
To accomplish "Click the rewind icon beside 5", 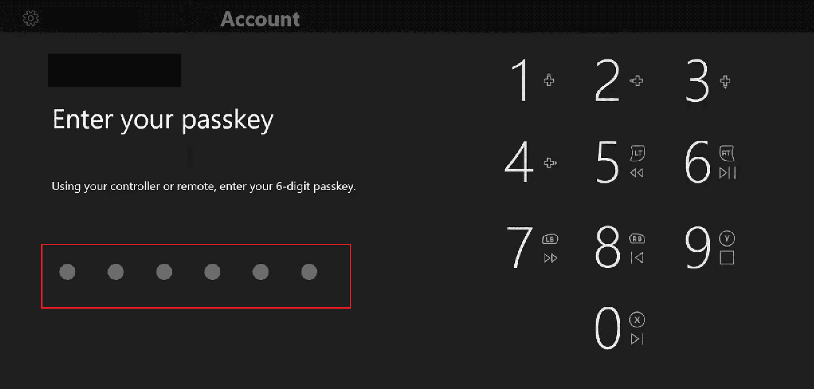I will coord(637,173).
